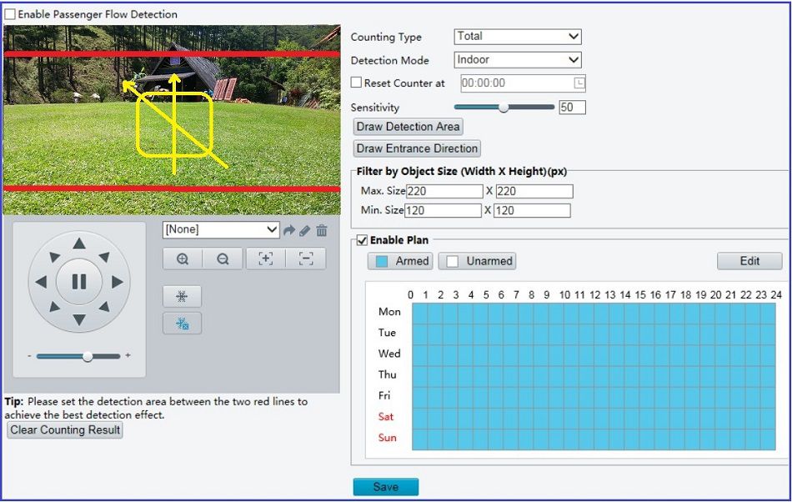The width and height of the screenshot is (792, 502).
Task: Open the Counting Type dropdown
Action: [518, 37]
